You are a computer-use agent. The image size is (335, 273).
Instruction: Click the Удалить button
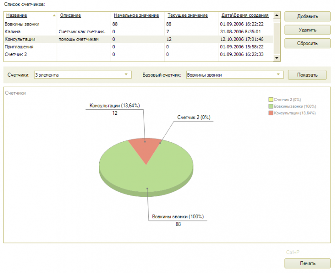(307, 30)
